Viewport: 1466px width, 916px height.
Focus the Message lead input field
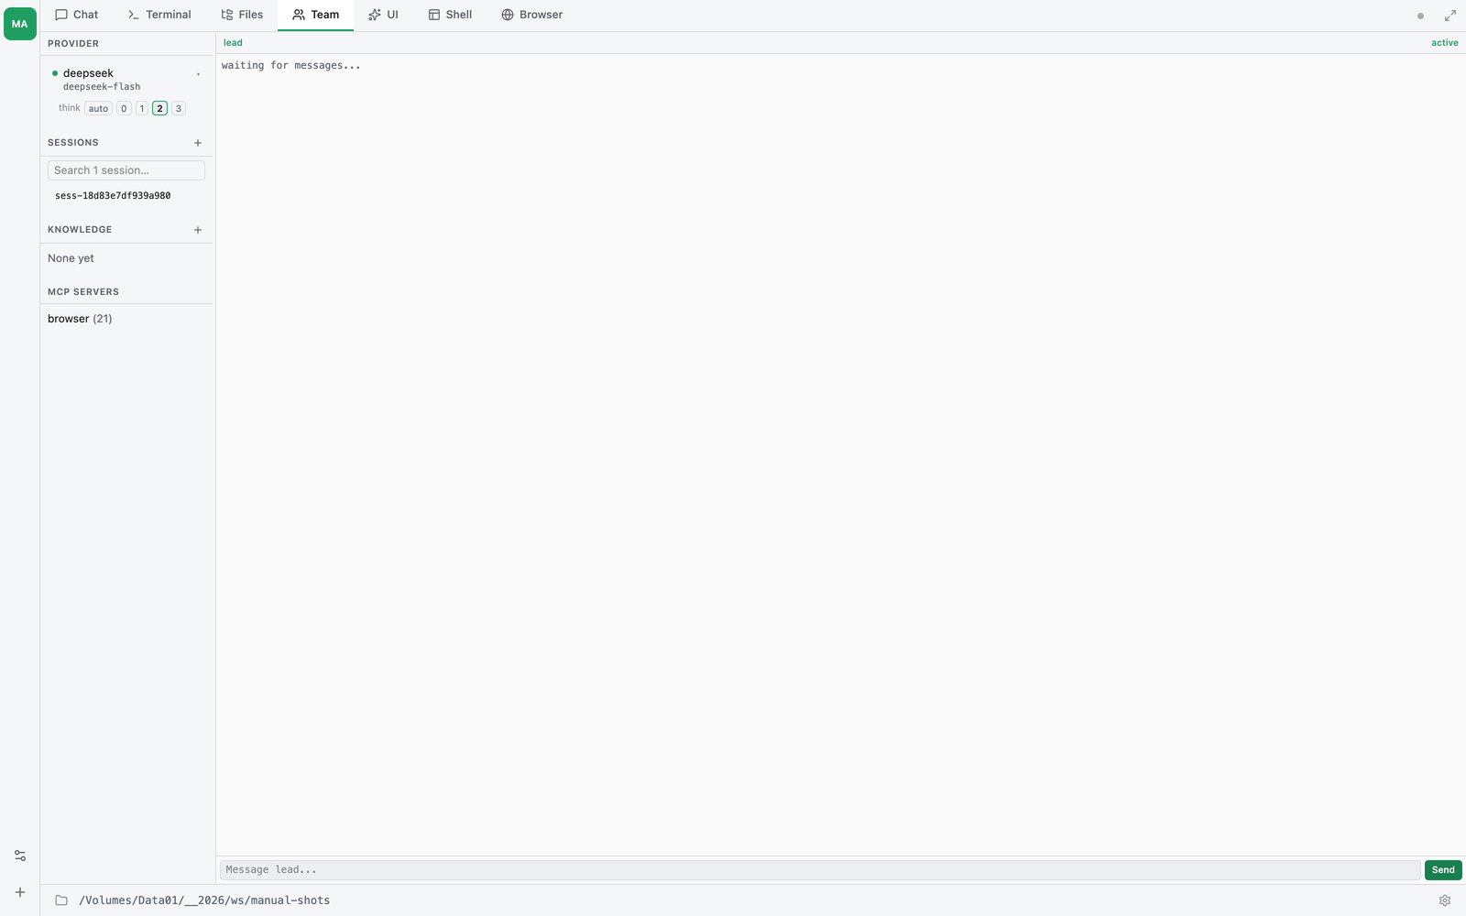point(820,870)
